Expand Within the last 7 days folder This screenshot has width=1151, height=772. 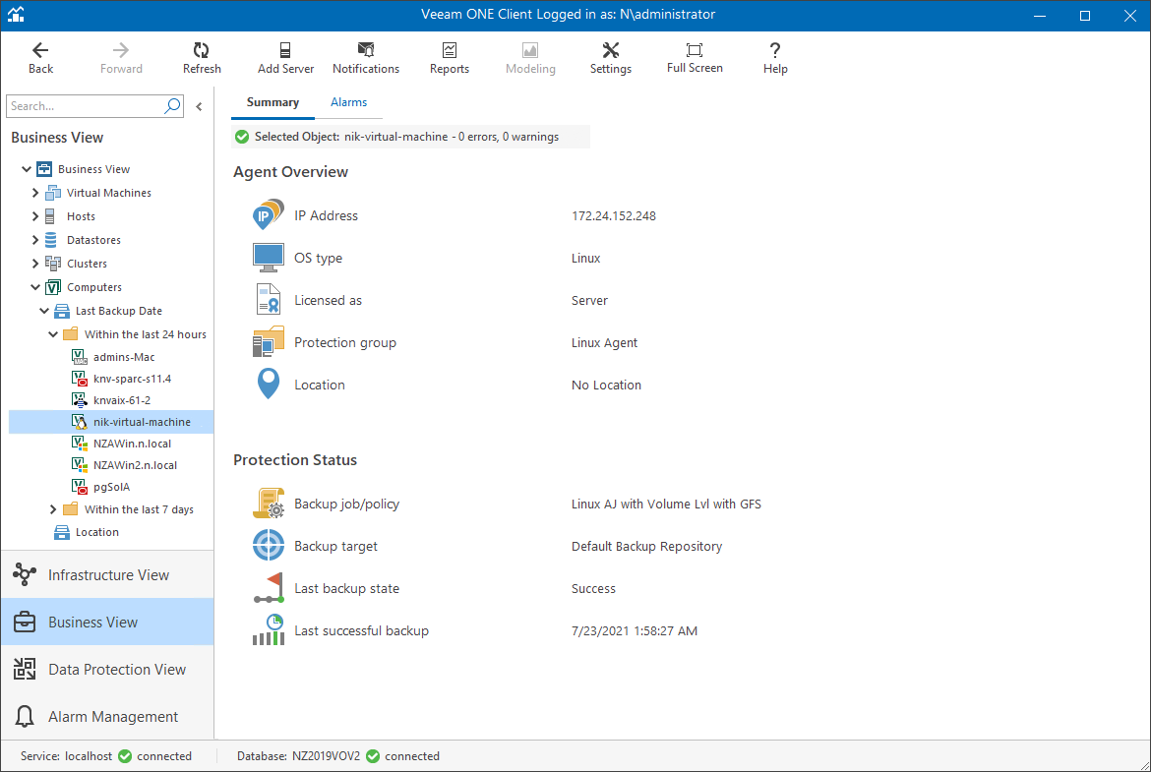click(x=53, y=509)
